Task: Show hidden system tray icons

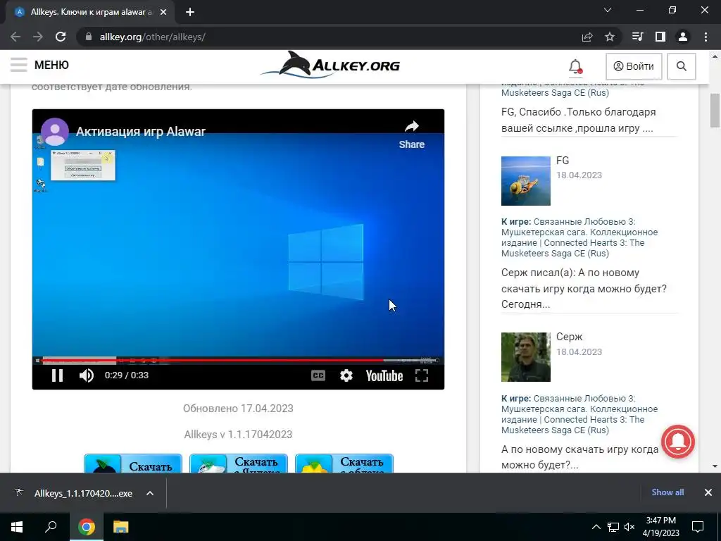Action: click(596, 527)
